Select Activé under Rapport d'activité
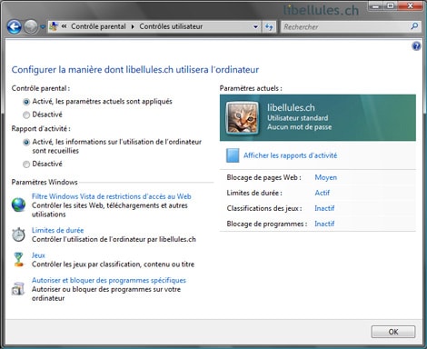The image size is (427, 349). click(26, 142)
